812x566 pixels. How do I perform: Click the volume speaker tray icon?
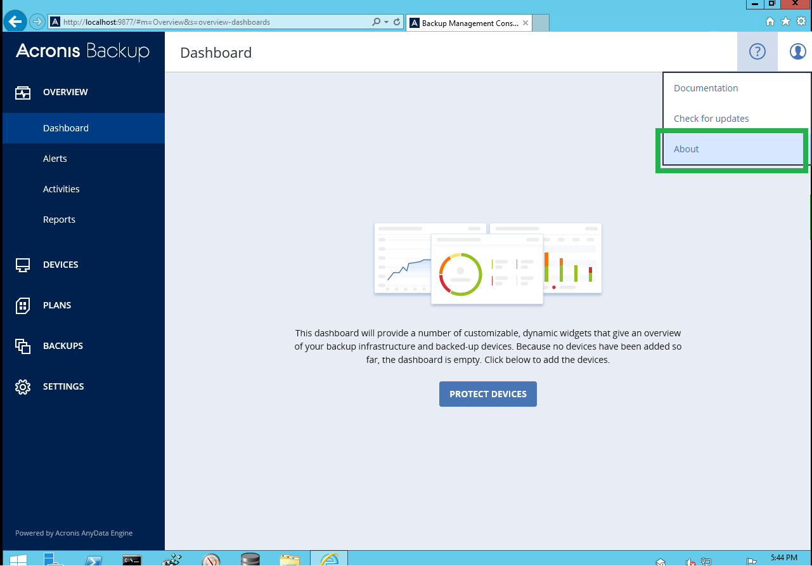[690, 562]
